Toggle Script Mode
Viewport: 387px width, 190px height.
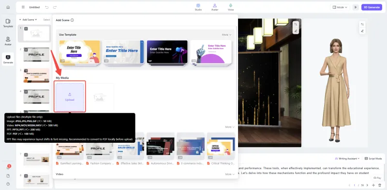click(373, 159)
